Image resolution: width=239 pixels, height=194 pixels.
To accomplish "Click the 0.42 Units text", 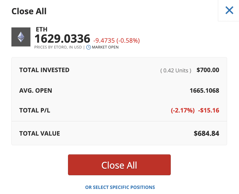I will (x=176, y=70).
